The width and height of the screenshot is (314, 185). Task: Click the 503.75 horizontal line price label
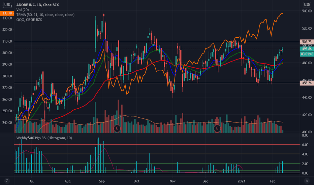pos(307,42)
